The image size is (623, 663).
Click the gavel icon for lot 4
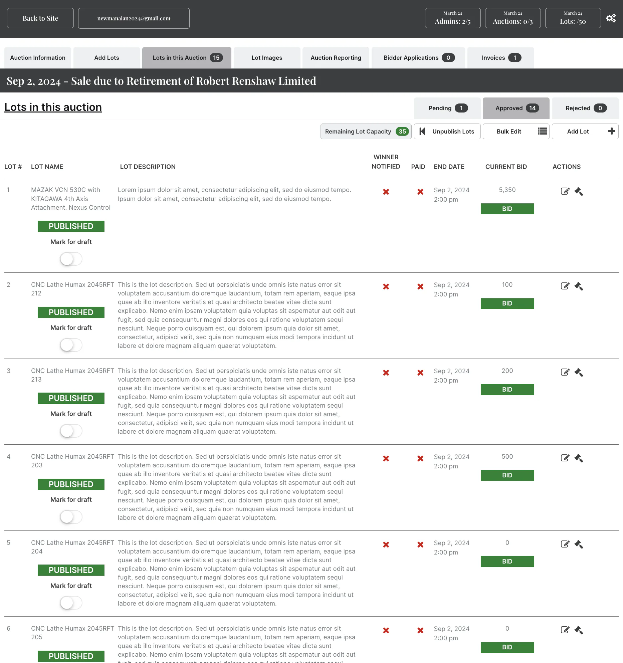579,458
